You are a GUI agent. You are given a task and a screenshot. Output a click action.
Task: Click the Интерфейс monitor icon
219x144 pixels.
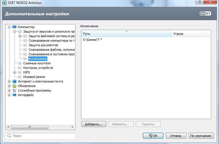(x=14, y=95)
